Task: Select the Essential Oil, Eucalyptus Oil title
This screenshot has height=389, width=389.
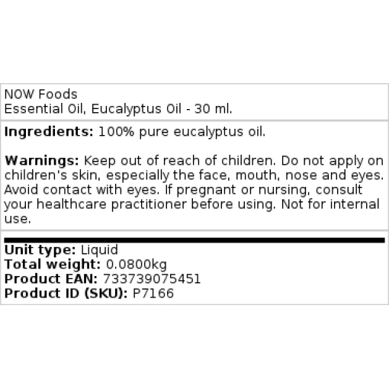Action: 93,109
